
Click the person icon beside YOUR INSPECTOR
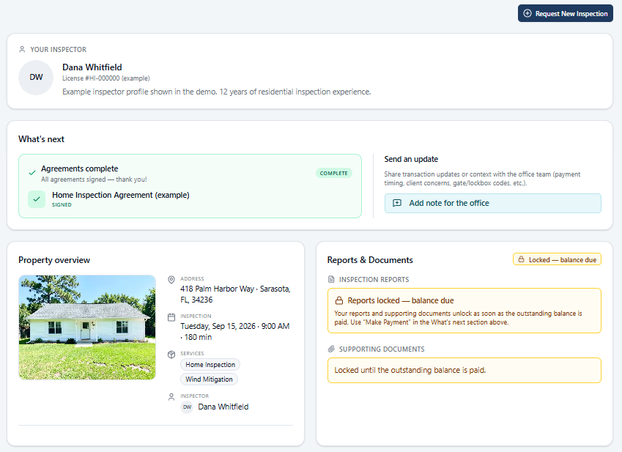click(x=22, y=49)
